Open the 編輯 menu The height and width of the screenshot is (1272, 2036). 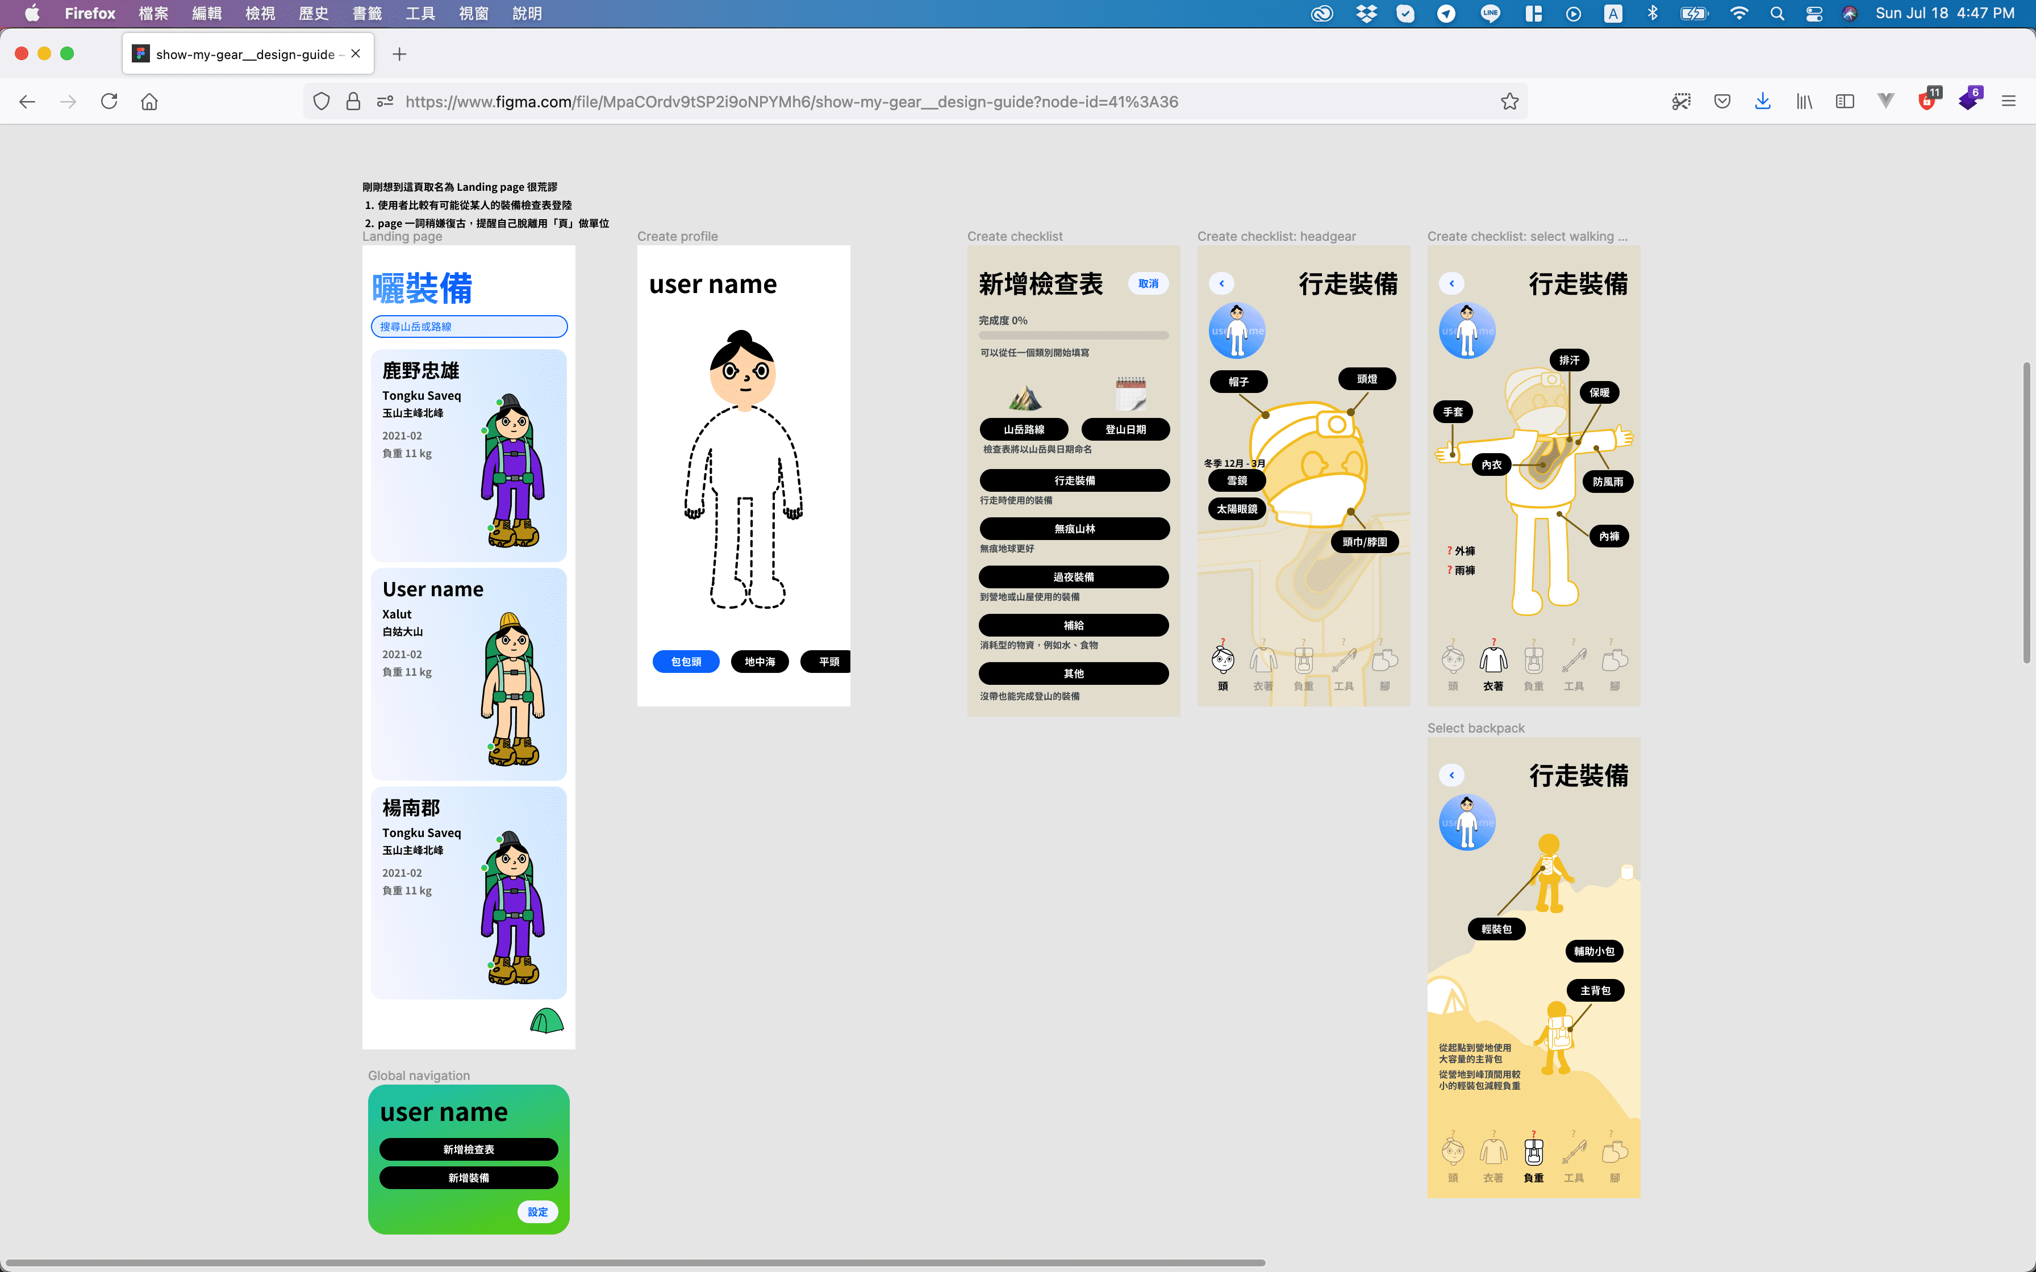[x=207, y=14]
